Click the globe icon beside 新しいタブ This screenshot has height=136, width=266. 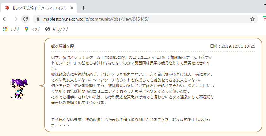tap(48, 29)
